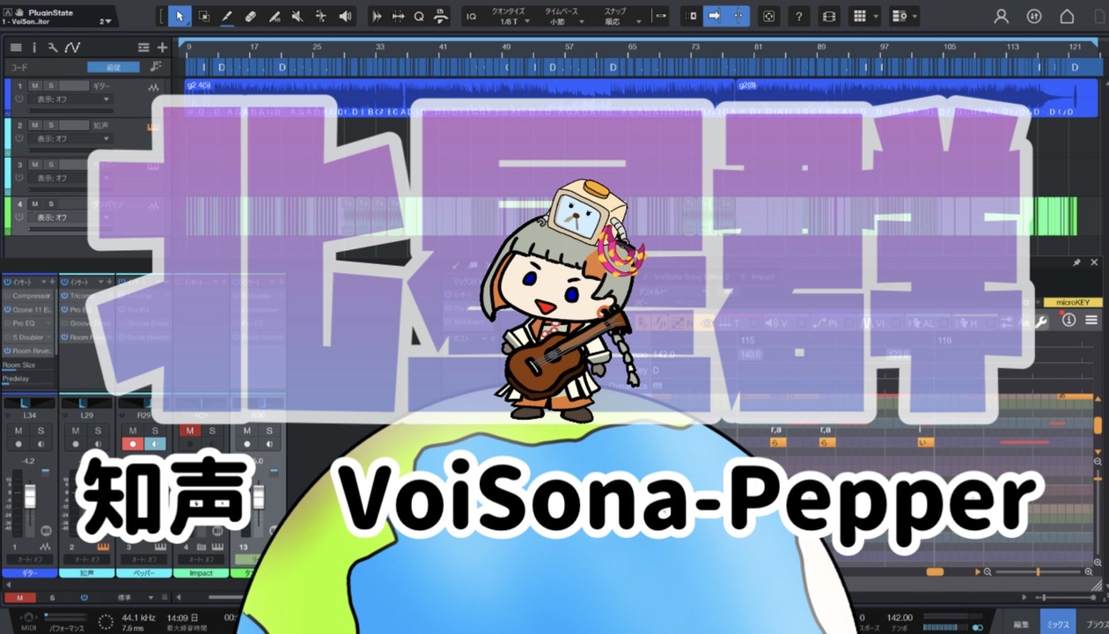This screenshot has height=634, width=1109.
Task: Open the track inspector i icon
Action: pyautogui.click(x=34, y=48)
